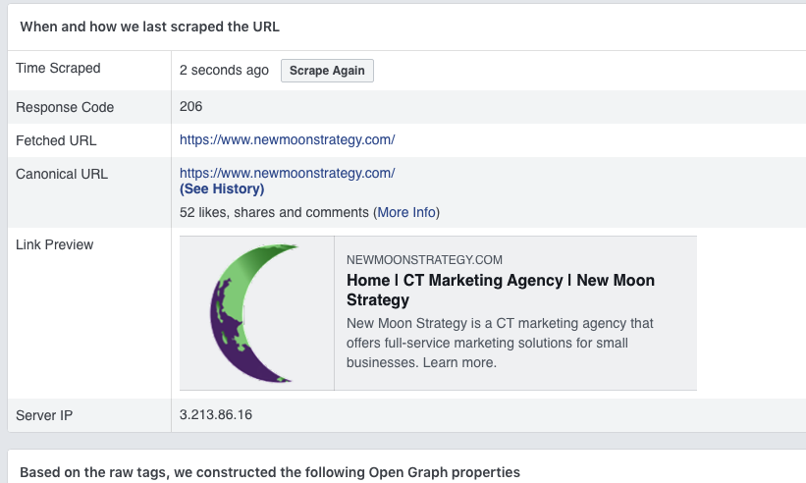Click the crescent moon preview thumbnail

(x=257, y=313)
